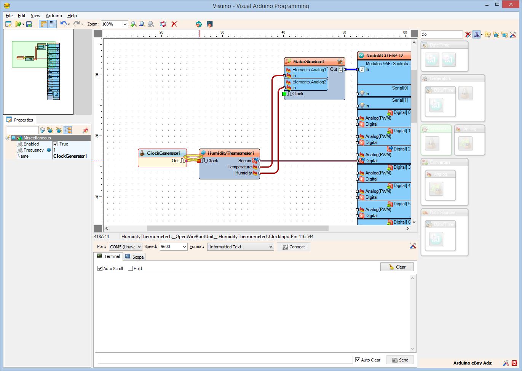
Task: Toggle the grid display toolbar icon
Action: (x=53, y=24)
